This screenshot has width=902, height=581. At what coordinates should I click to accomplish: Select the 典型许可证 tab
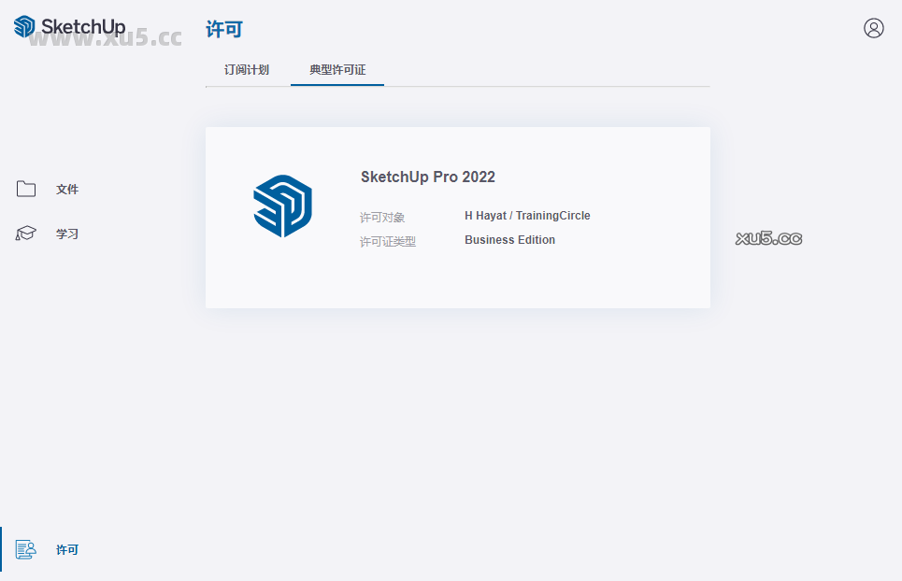click(336, 68)
